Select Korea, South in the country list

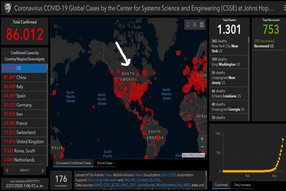(x=24, y=150)
